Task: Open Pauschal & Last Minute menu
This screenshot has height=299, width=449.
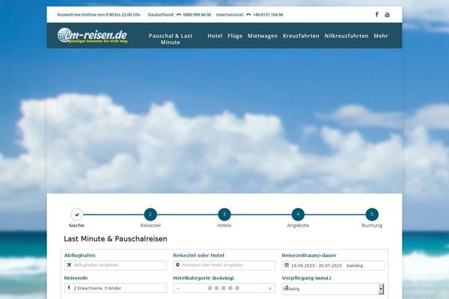Action: [x=171, y=39]
